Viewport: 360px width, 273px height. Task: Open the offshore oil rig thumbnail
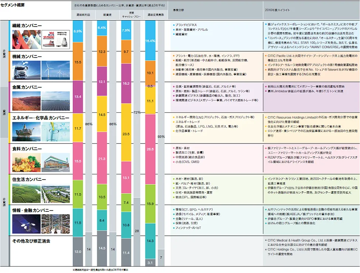point(27,132)
